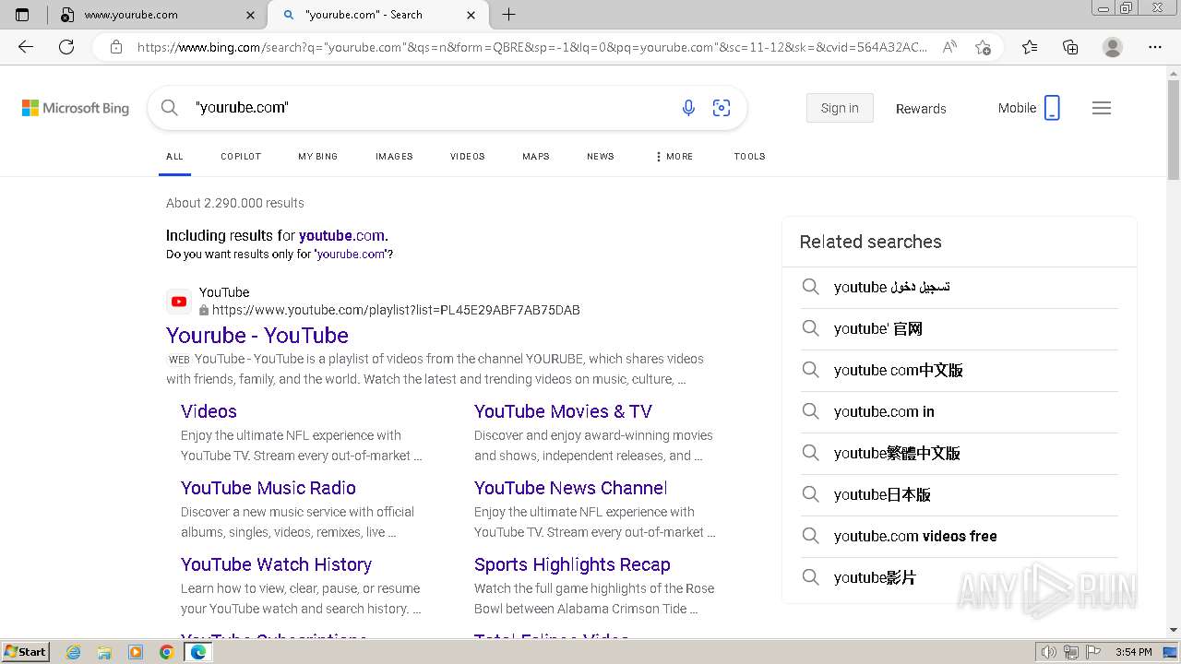Select related search youtube تسجيل دخول

[959, 288]
